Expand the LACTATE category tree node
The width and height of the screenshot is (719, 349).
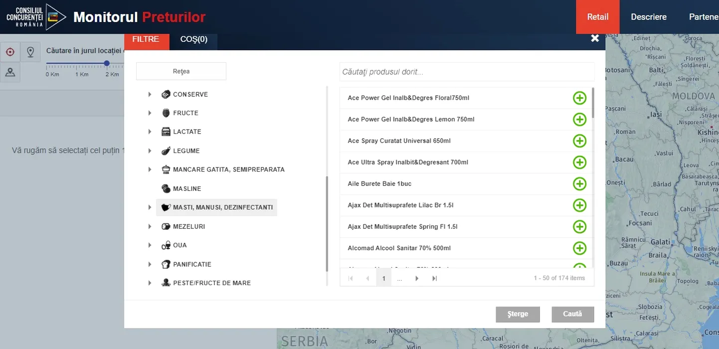(150, 132)
